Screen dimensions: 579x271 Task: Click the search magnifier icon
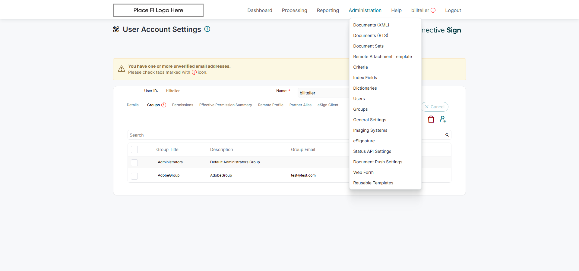point(447,135)
